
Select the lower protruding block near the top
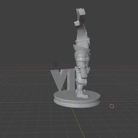[x=78, y=23]
